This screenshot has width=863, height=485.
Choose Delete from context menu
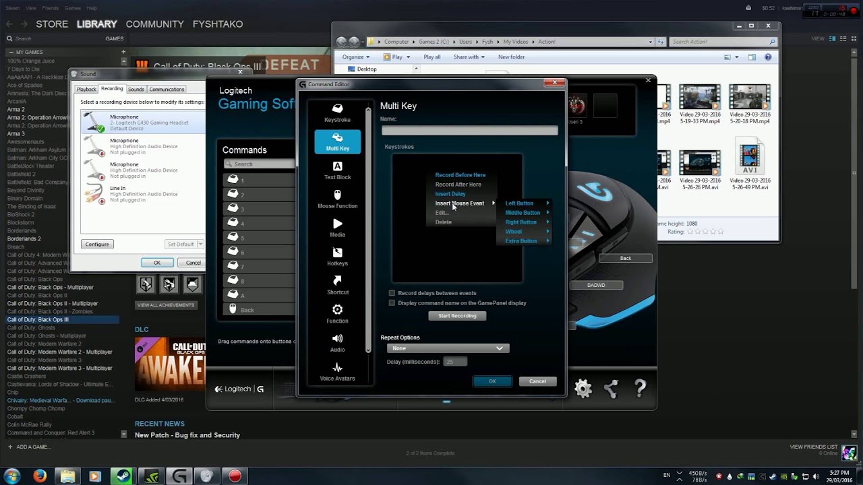point(443,222)
